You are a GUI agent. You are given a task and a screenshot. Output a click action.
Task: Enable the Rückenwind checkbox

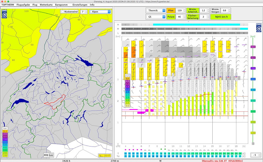[62, 12]
